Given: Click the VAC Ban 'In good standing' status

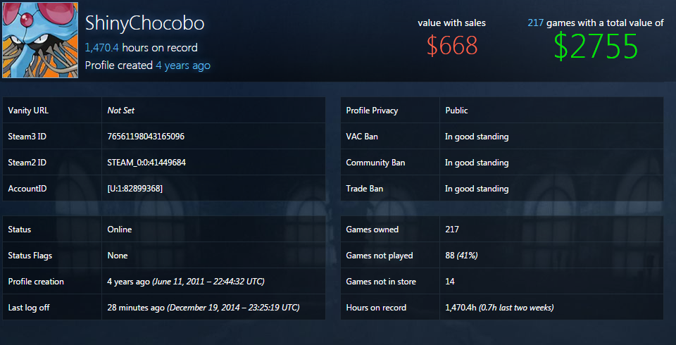Looking at the screenshot, I should pos(477,137).
